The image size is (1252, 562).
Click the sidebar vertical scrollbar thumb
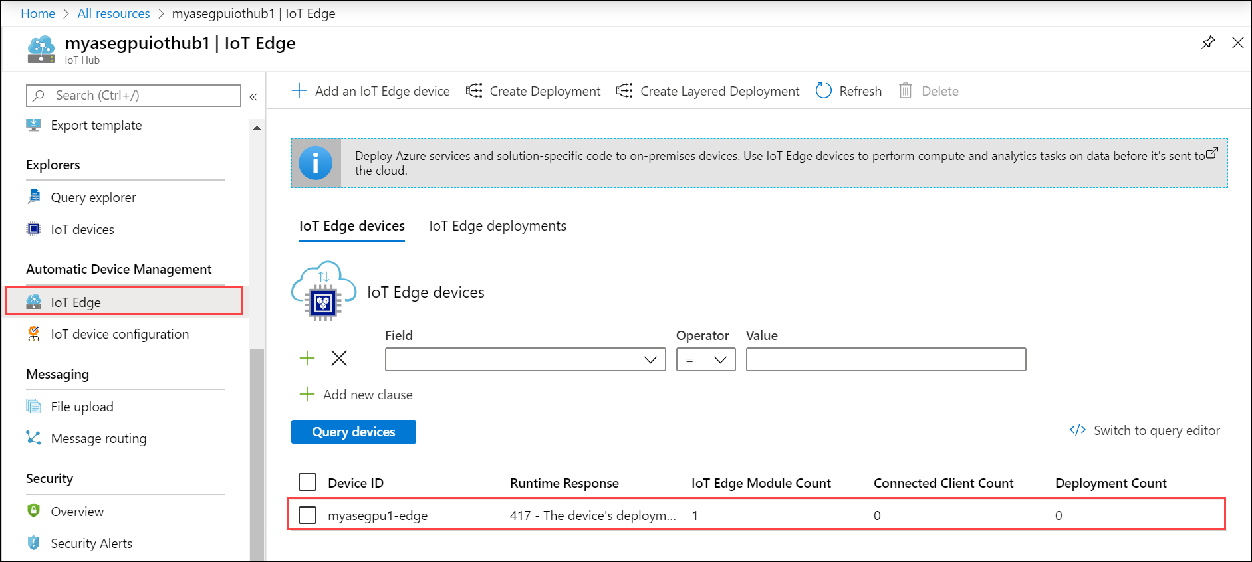click(257, 452)
